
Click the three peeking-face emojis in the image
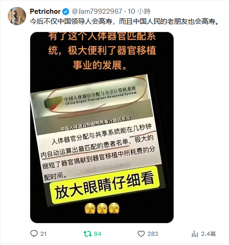tap(102, 208)
